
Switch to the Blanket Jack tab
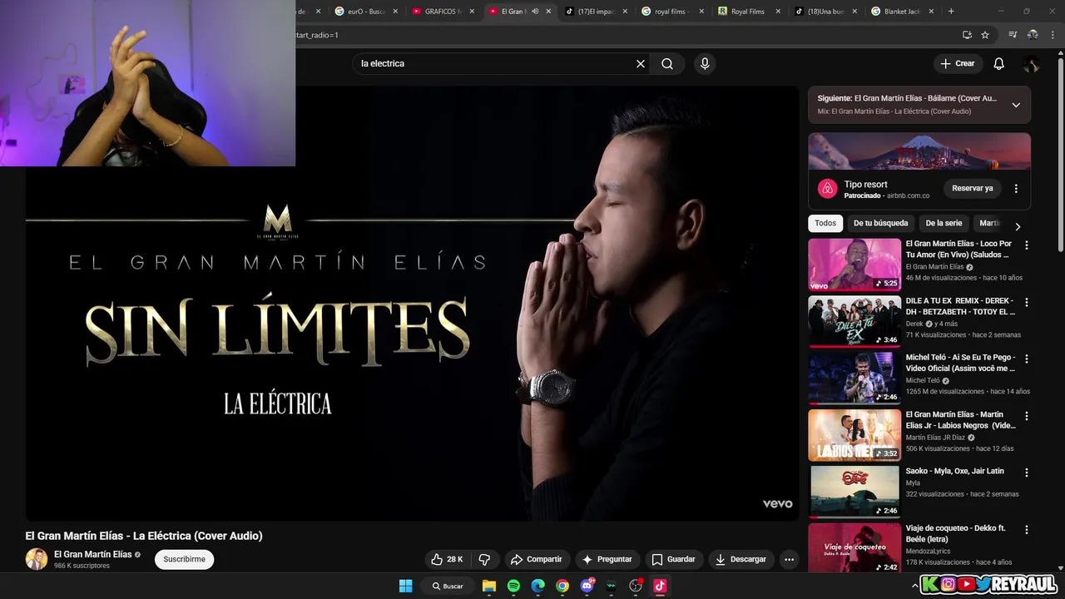click(900, 12)
